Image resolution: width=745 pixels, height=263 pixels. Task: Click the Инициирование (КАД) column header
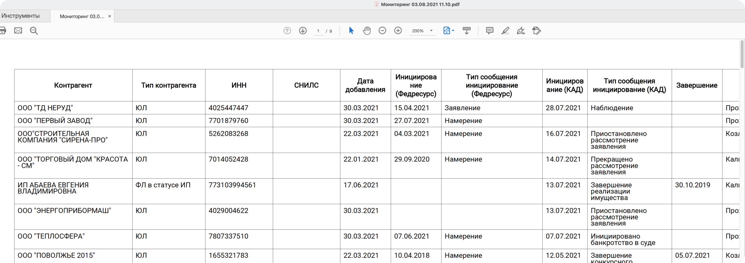click(x=565, y=85)
